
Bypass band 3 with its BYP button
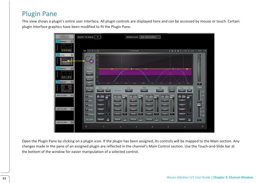click(135, 96)
